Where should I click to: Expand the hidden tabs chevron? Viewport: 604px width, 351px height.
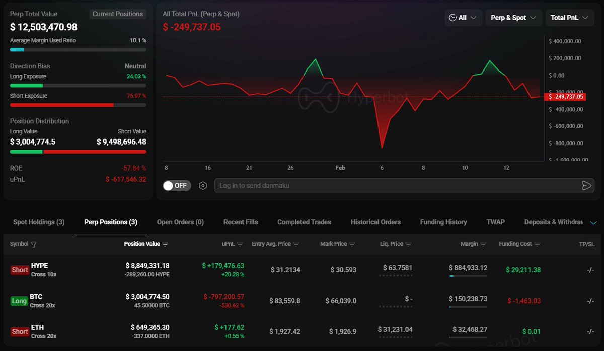click(593, 222)
